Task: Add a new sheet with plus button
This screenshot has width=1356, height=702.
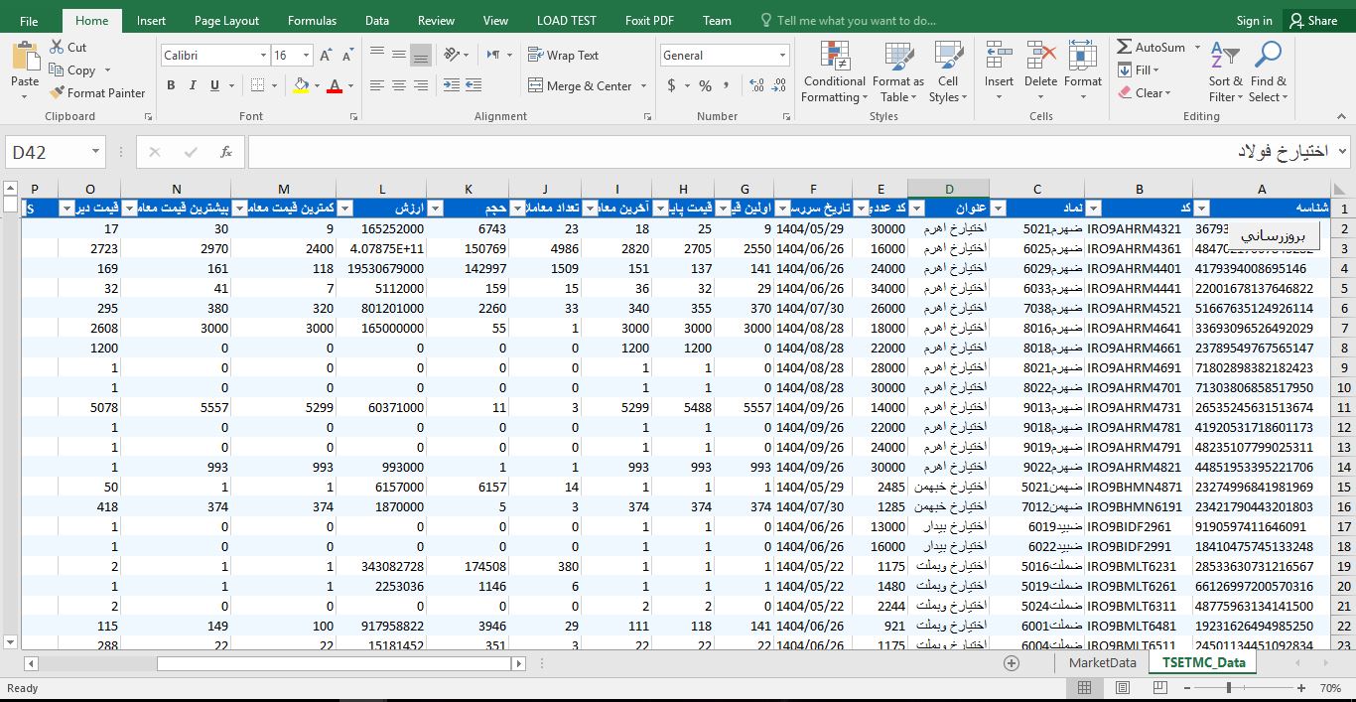Action: pos(1012,662)
